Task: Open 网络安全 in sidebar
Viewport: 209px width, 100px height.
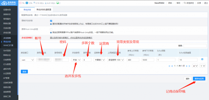Action: pyautogui.click(x=7, y=55)
